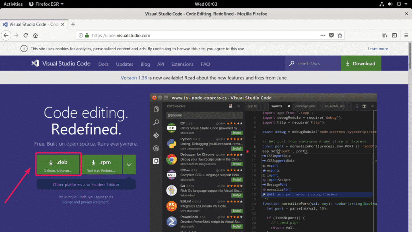Save page using the Pocket icon
Screen dimensions: 412x232
332,35
